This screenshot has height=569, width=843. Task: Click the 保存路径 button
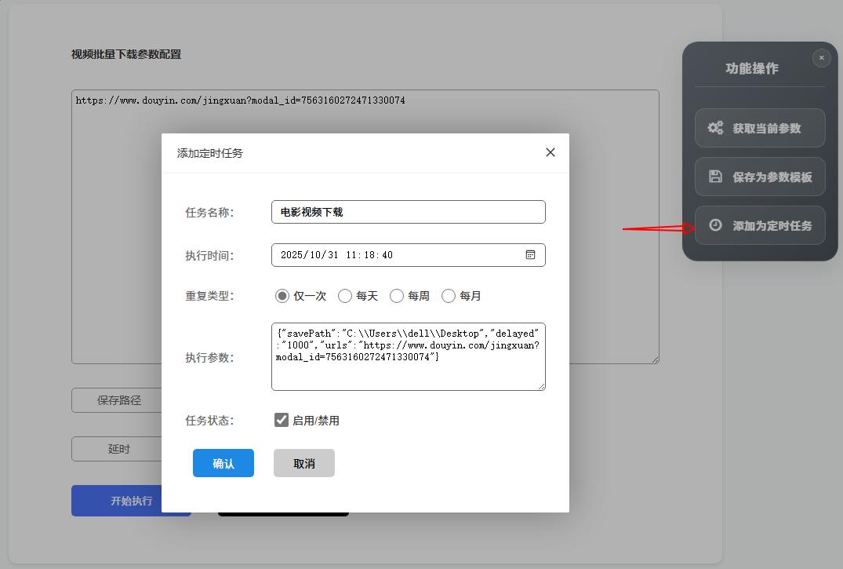118,400
